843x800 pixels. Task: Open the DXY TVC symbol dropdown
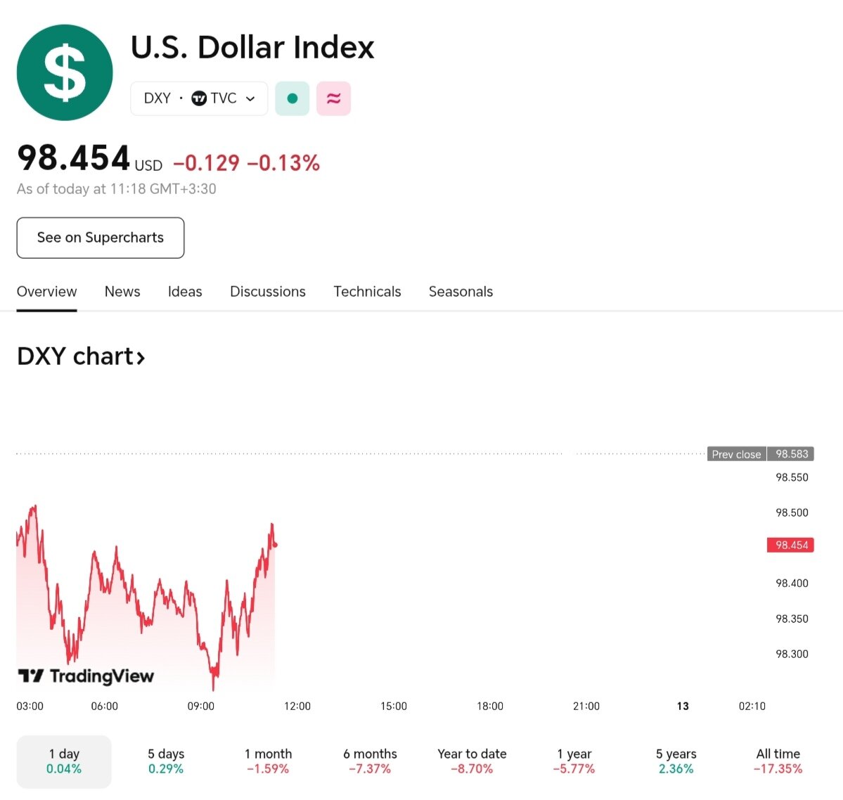[199, 98]
